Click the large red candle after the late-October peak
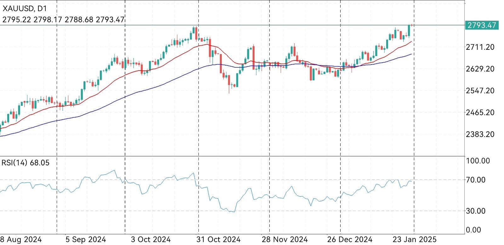 [x=210, y=48]
